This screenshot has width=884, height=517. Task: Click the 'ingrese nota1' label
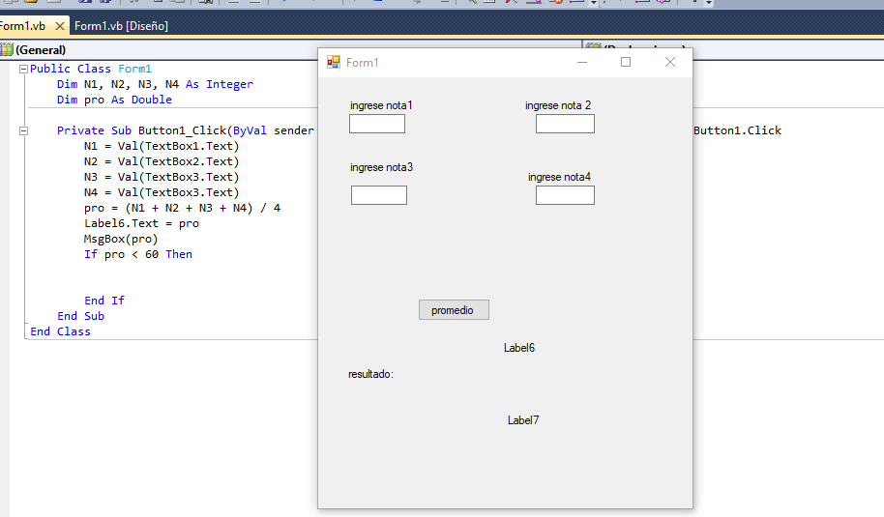pyautogui.click(x=381, y=105)
